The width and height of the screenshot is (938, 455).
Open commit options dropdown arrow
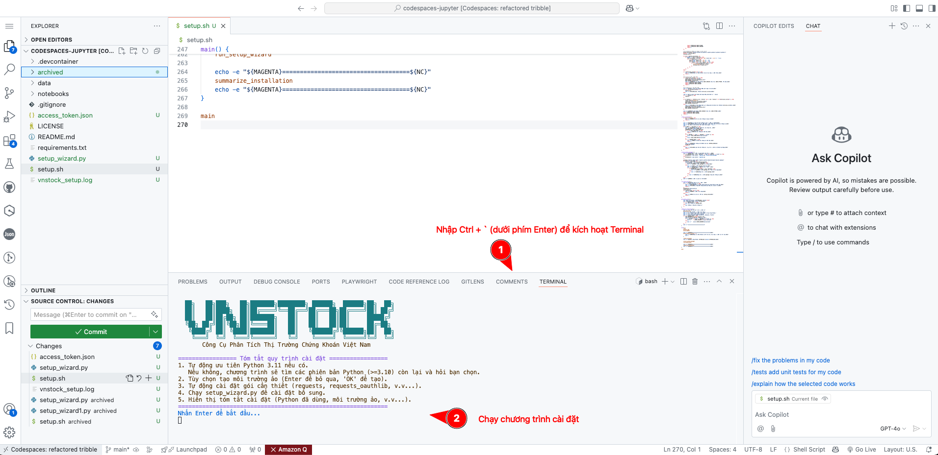[x=156, y=332]
